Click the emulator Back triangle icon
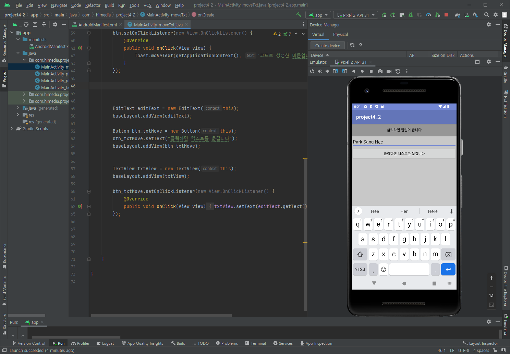Image resolution: width=510 pixels, height=354 pixels. 353,71
